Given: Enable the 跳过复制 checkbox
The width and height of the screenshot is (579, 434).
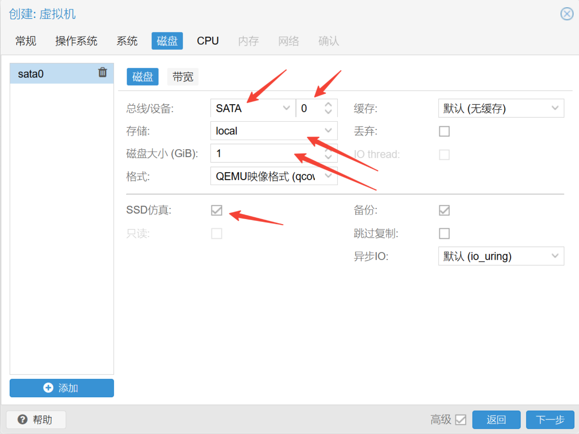Looking at the screenshot, I should [x=444, y=234].
